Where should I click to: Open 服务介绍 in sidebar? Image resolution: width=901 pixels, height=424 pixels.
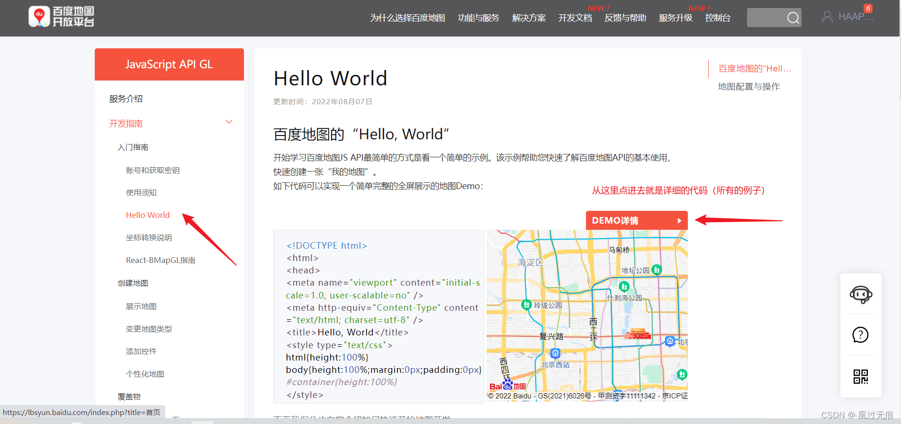click(126, 99)
